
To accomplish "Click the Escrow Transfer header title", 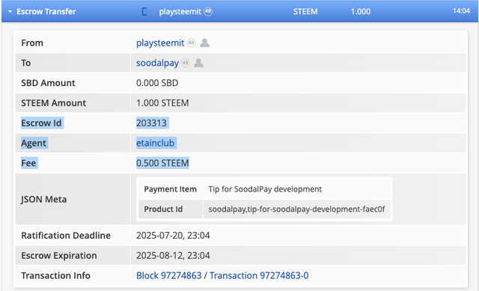I will (x=46, y=12).
